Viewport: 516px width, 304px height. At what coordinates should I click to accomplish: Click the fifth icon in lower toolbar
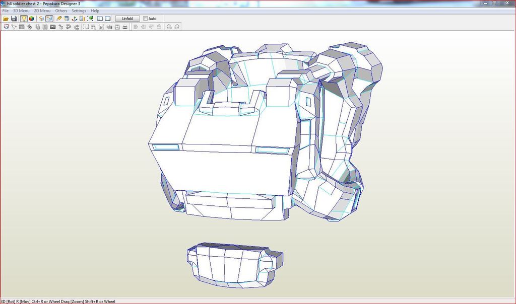[37, 27]
